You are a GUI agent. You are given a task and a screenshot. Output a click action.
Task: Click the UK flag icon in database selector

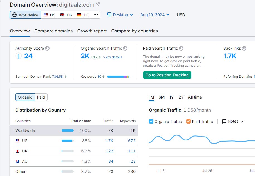[62, 15]
